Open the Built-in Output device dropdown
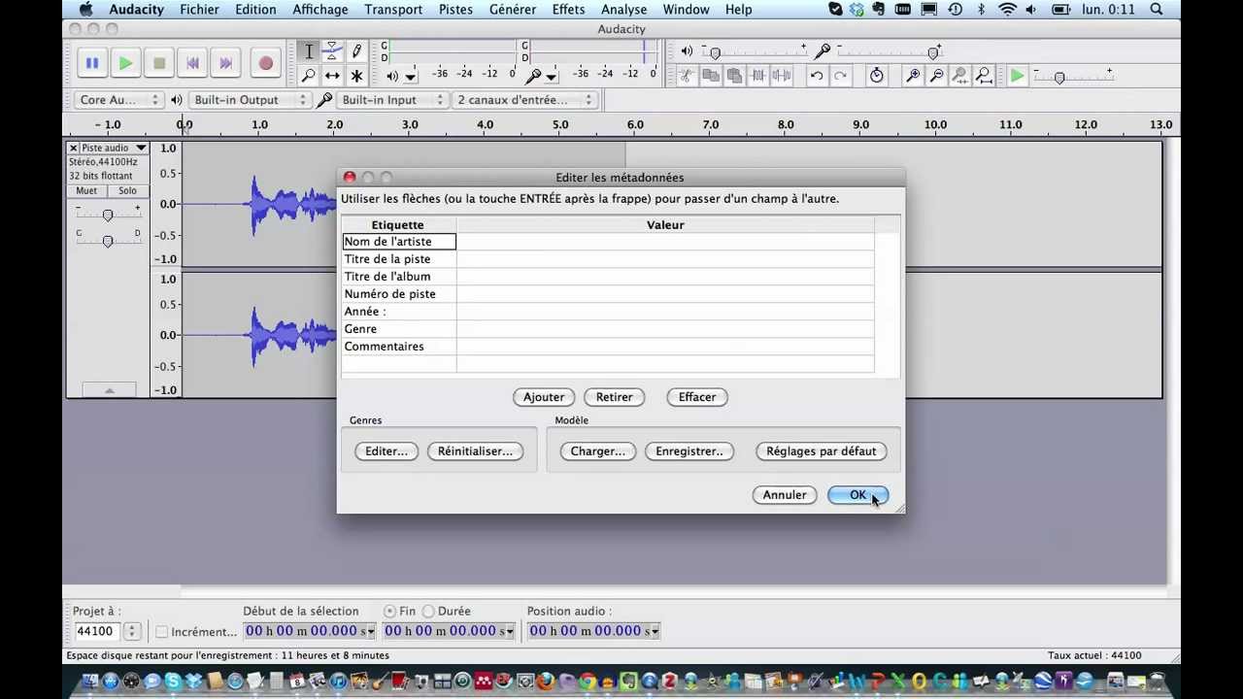 (x=249, y=99)
